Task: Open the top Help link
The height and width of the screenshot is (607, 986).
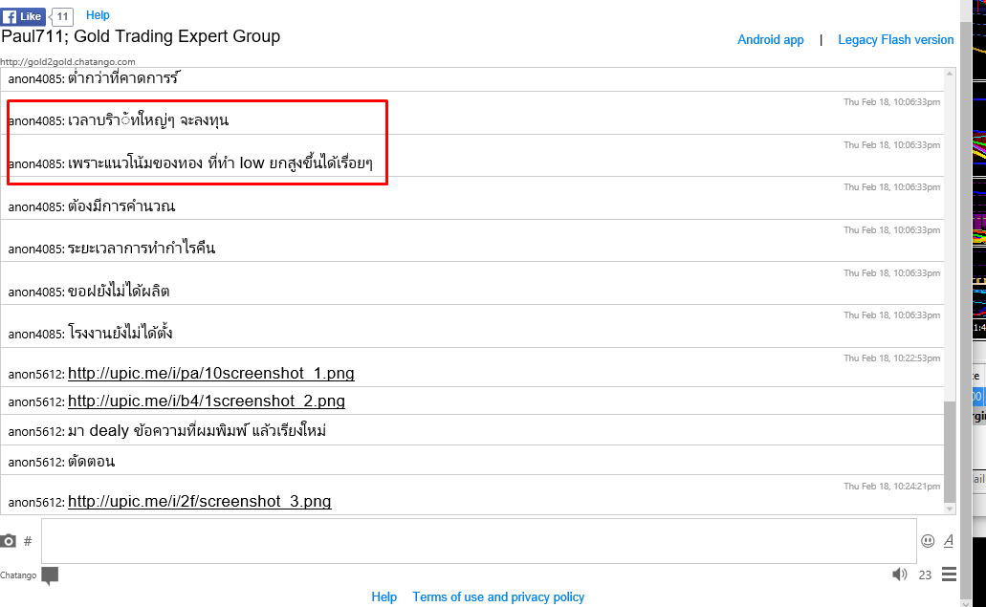Action: point(98,15)
